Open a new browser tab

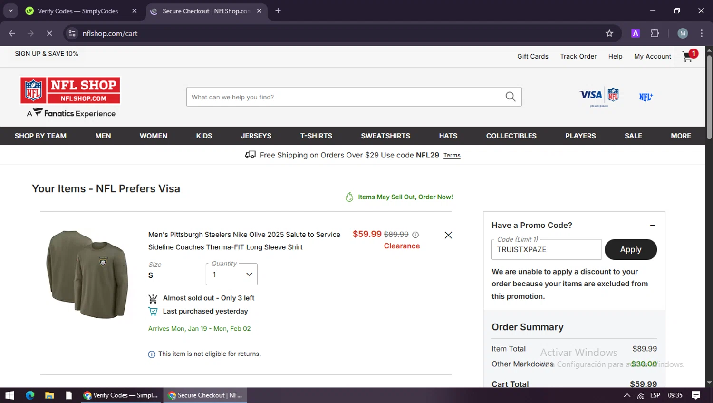278,11
